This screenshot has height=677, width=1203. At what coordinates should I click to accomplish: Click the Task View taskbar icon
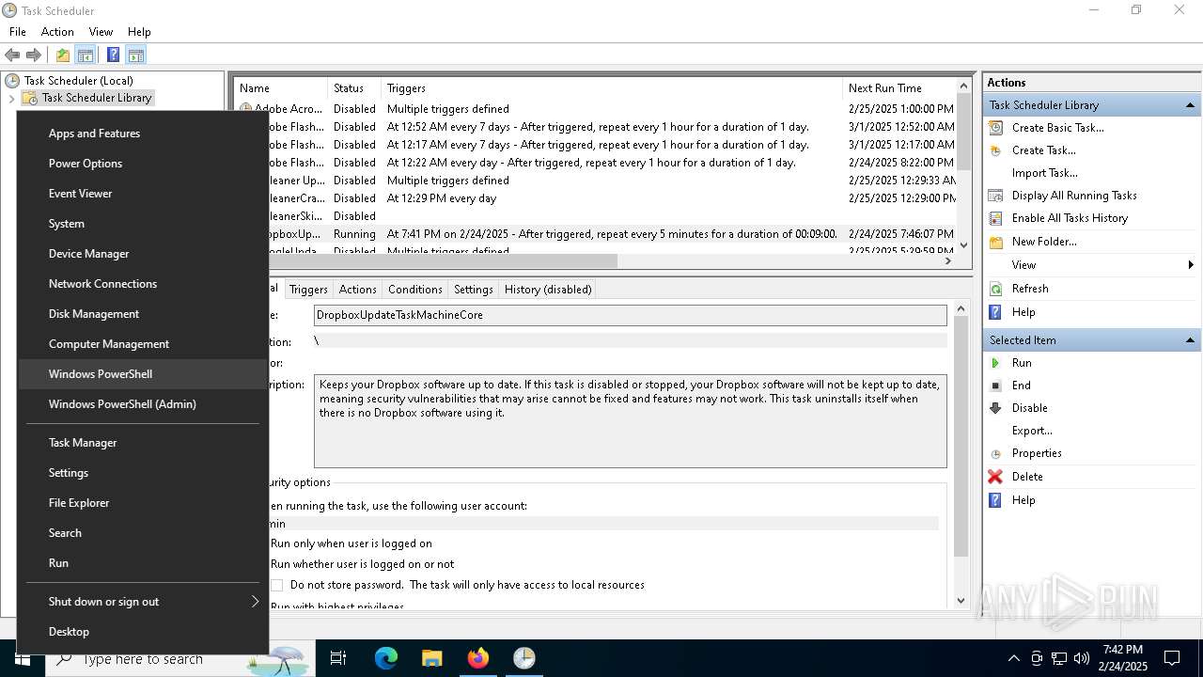338,658
